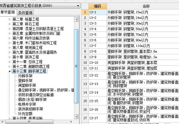Select 里脚手架 里钢管架,基本层3.6m cell
This screenshot has height=124, width=179.
(143, 51)
